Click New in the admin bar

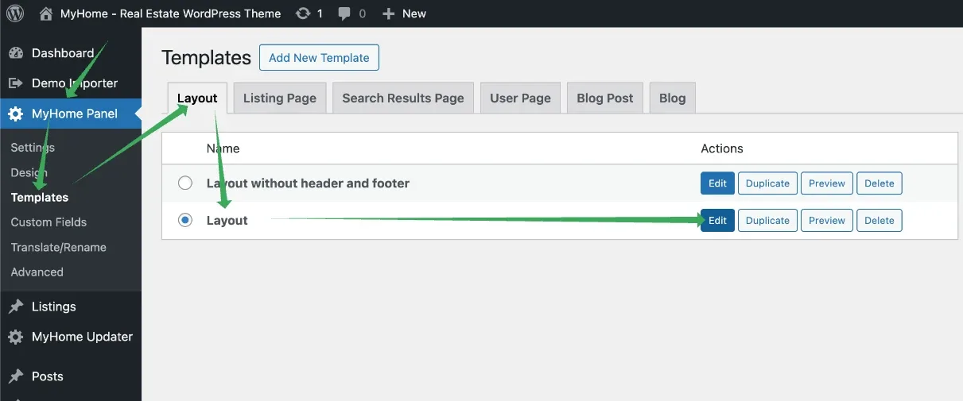pos(414,13)
